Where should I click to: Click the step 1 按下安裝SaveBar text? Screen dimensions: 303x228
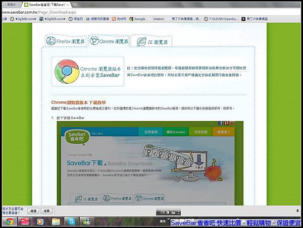(x=71, y=118)
